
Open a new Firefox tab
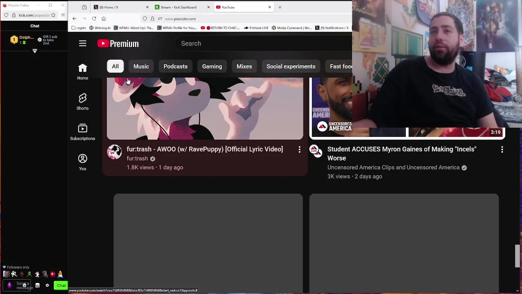click(x=280, y=7)
